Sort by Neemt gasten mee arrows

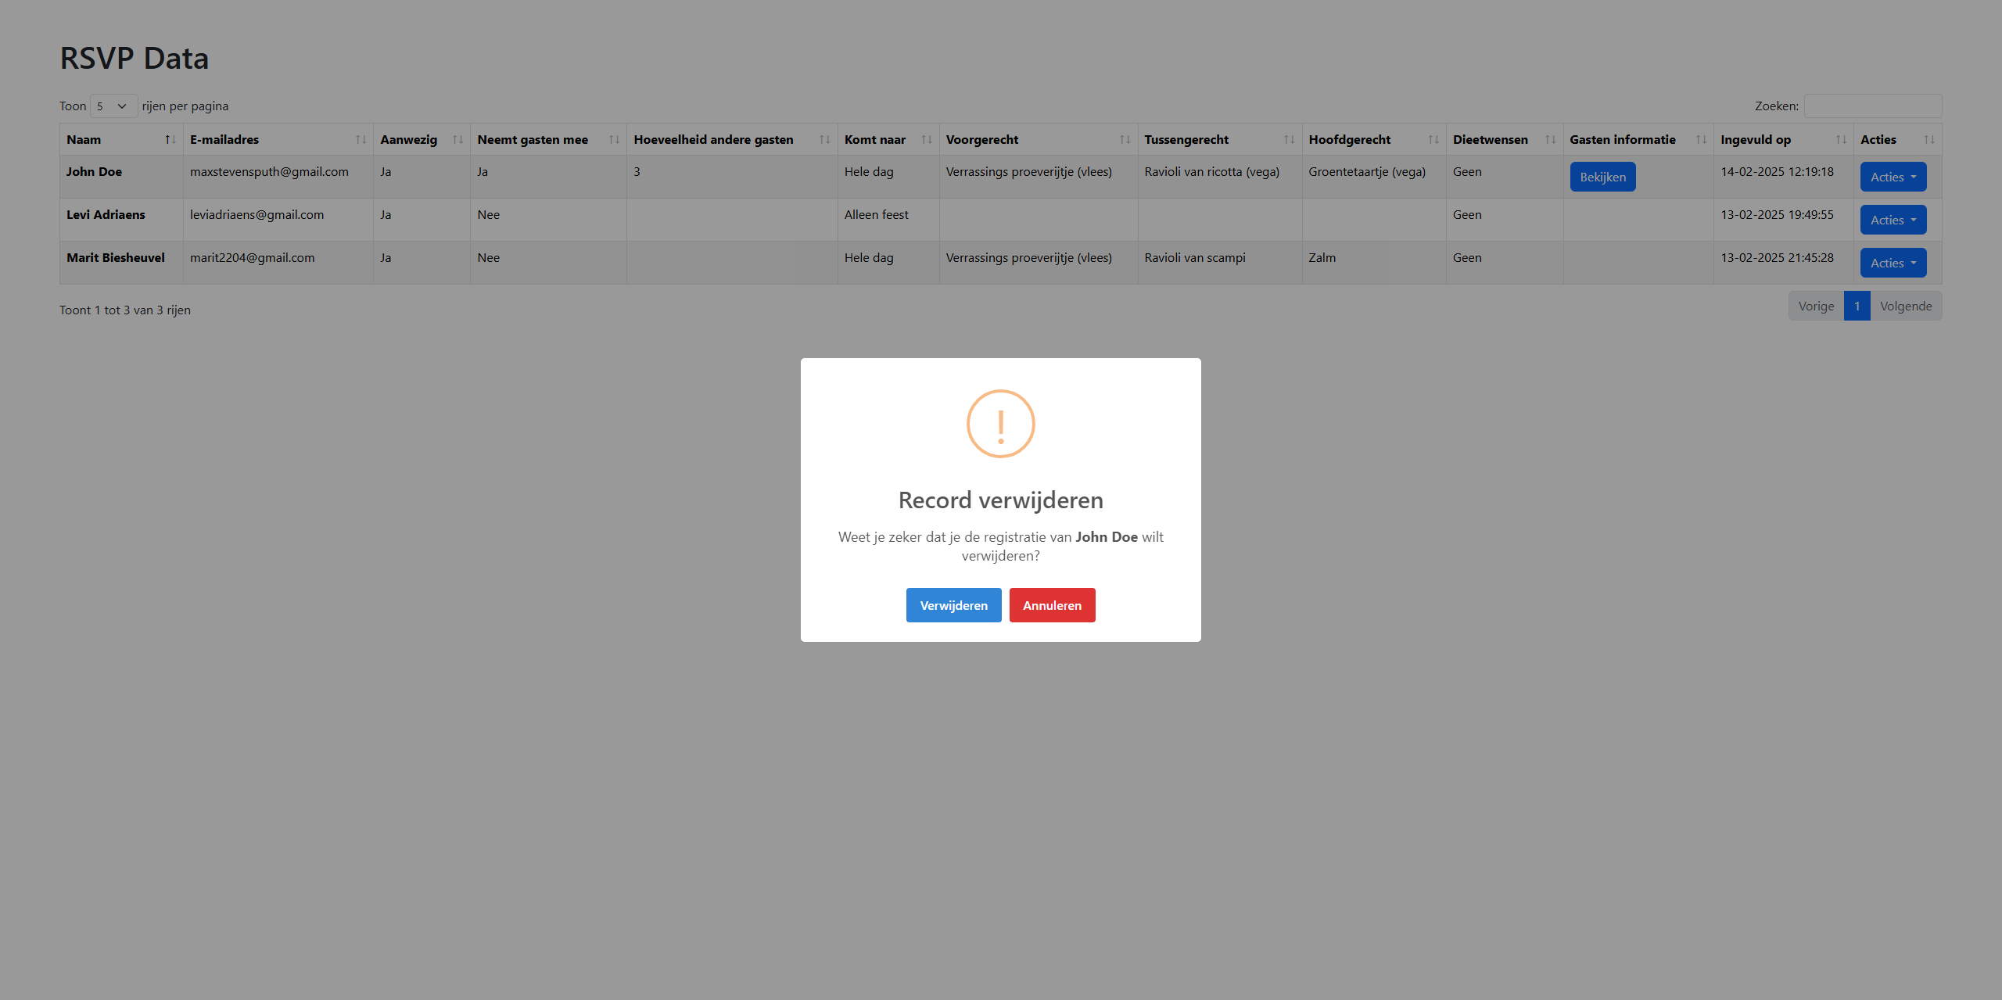click(614, 140)
